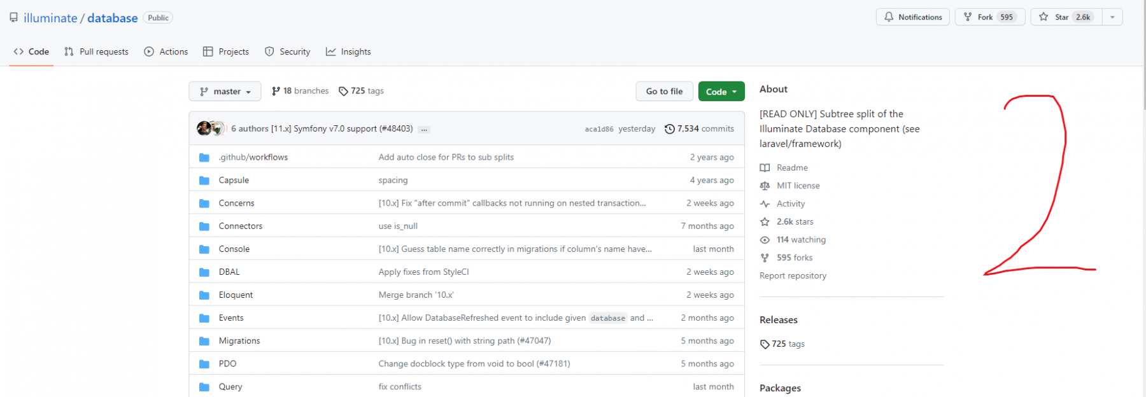This screenshot has height=397, width=1146.
Task: Click the folder icon beside Events
Action: pyautogui.click(x=204, y=317)
